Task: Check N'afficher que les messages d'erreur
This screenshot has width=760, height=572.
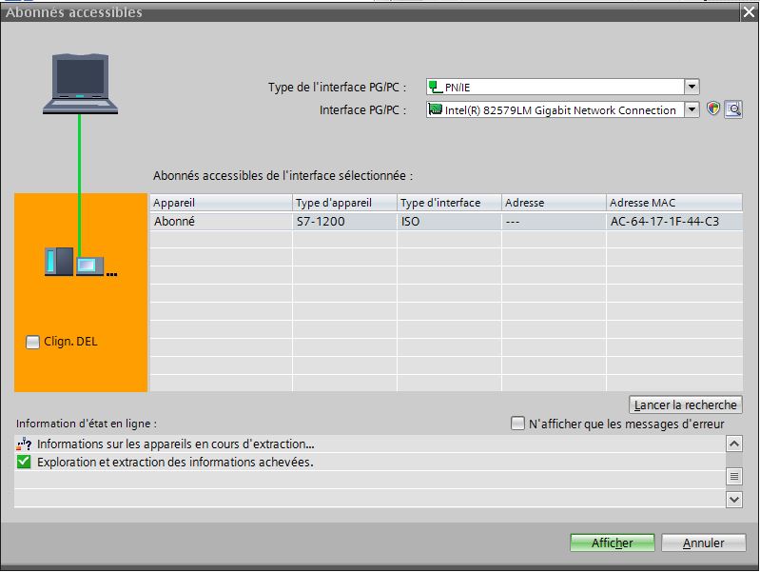Action: (x=518, y=424)
